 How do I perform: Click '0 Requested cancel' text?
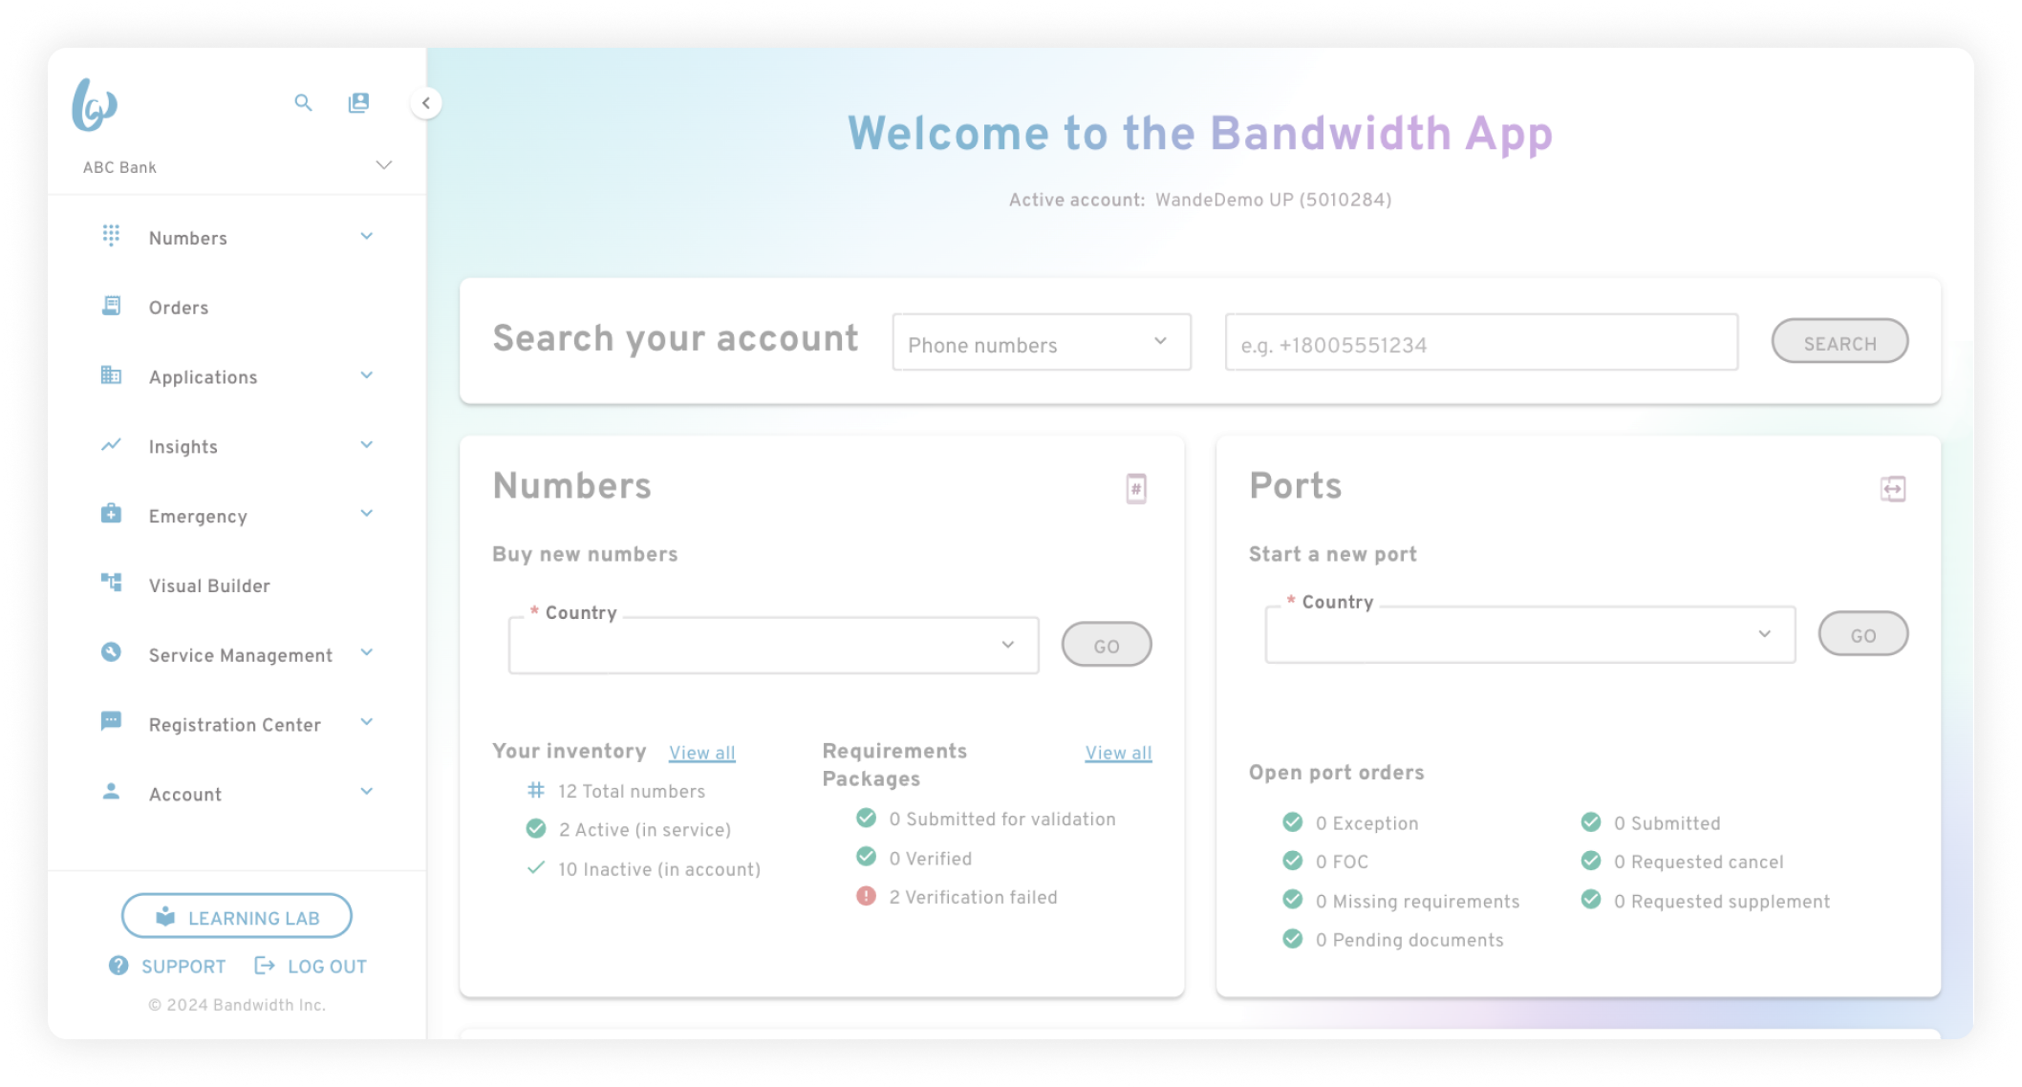point(1699,862)
